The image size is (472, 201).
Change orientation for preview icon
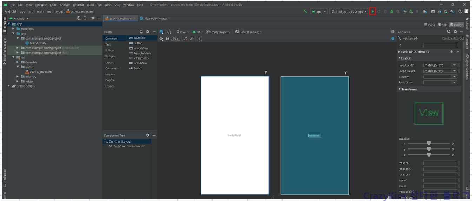click(169, 32)
